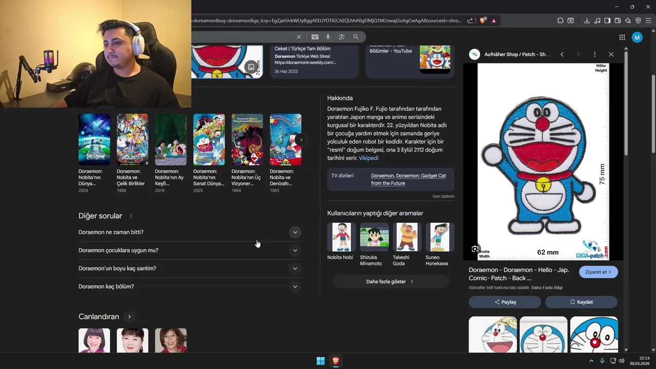Open Brave Rewards triangle icon
This screenshot has width=656, height=369.
494,20
